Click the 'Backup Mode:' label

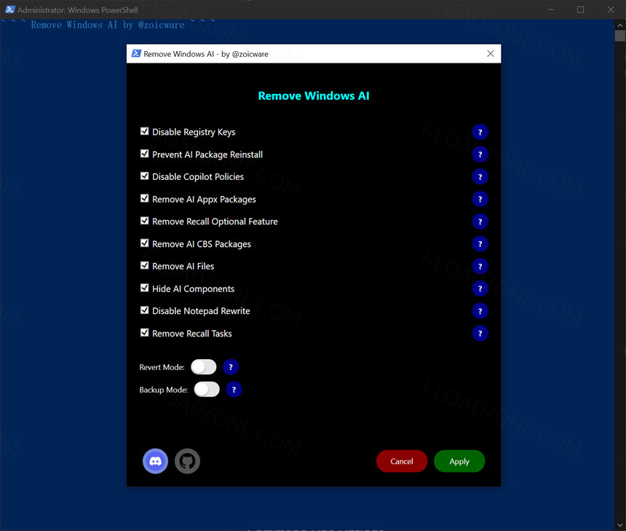pos(164,390)
